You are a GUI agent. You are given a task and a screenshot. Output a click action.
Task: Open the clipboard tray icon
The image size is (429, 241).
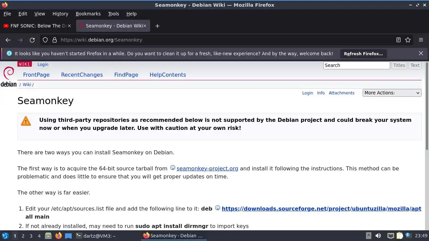click(x=400, y=236)
